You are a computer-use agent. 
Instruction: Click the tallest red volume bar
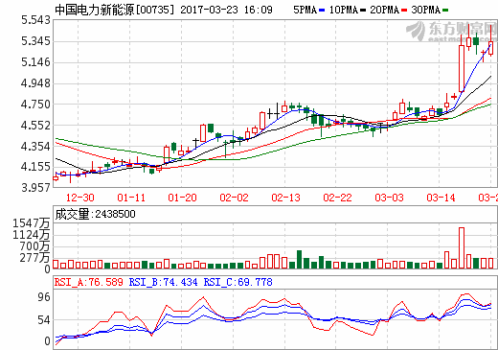click(462, 247)
